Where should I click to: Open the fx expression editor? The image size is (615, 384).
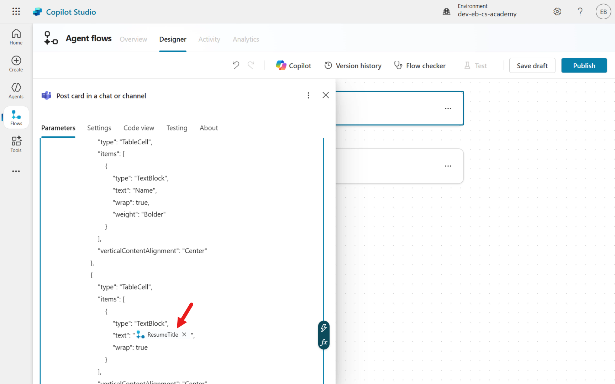click(x=324, y=342)
